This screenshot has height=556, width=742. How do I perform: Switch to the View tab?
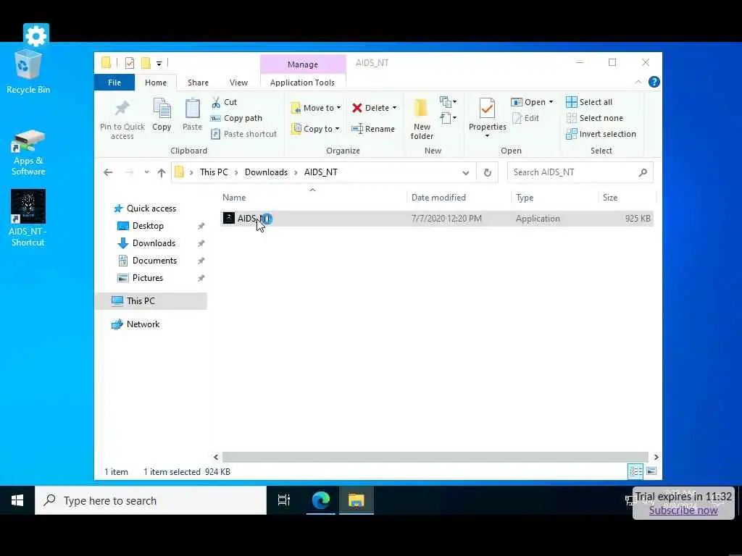(238, 83)
